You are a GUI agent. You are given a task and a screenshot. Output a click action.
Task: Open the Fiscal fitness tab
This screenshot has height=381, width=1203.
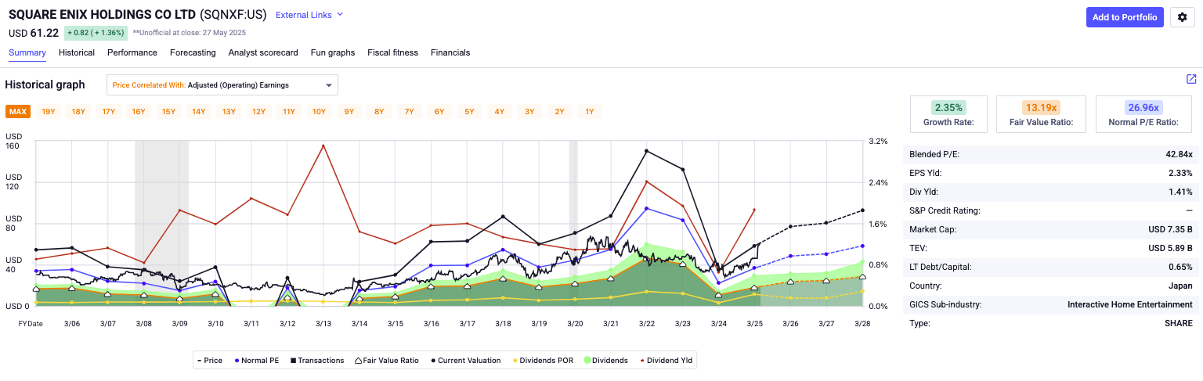392,52
